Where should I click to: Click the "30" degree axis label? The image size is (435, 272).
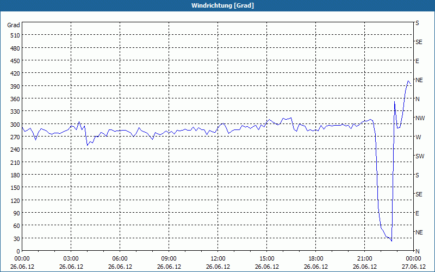point(17,239)
